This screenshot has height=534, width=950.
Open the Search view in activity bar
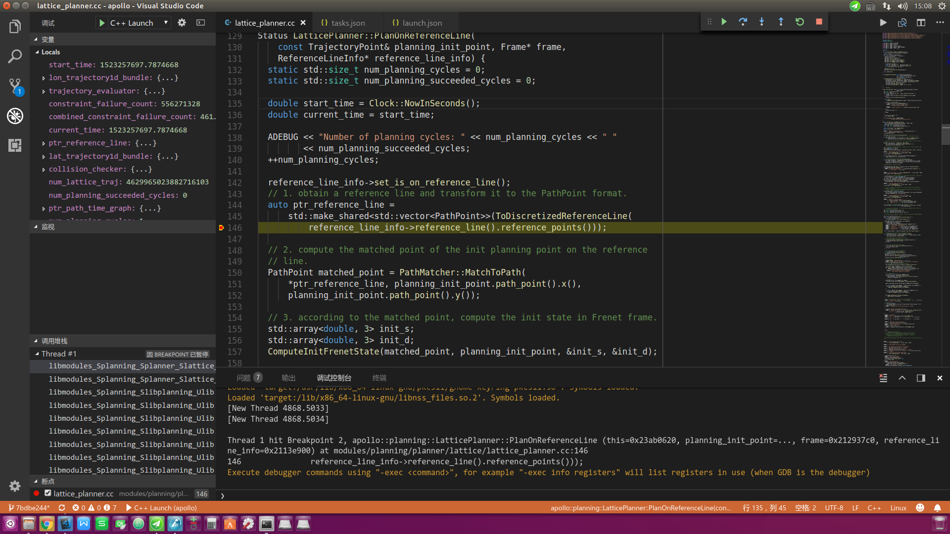click(15, 56)
